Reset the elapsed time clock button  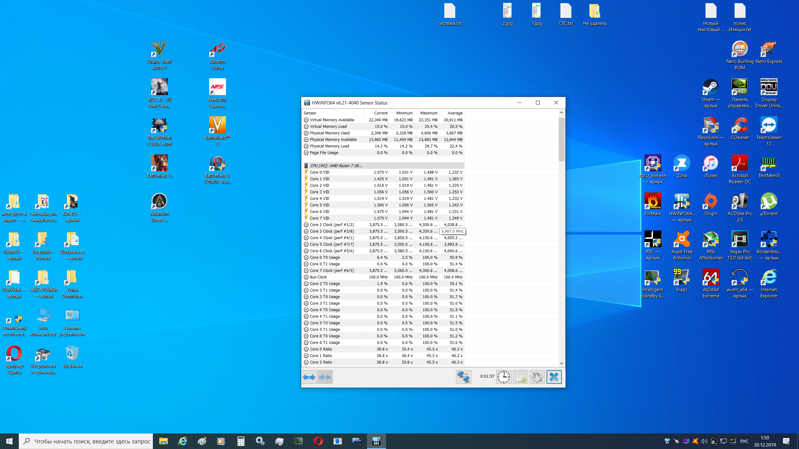pos(504,377)
